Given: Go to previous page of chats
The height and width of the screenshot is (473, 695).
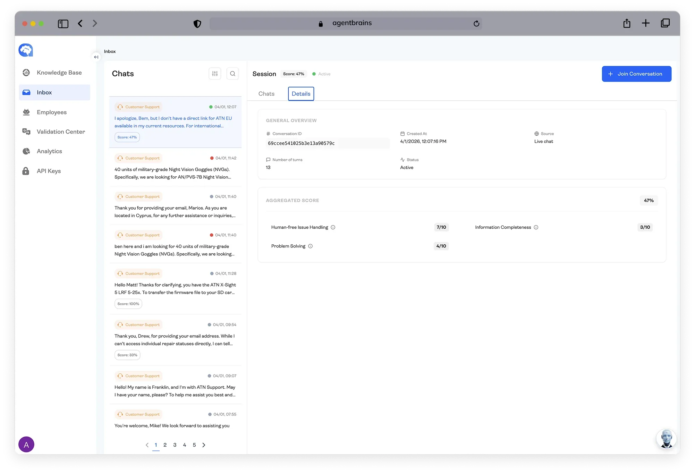Looking at the screenshot, I should click(147, 445).
